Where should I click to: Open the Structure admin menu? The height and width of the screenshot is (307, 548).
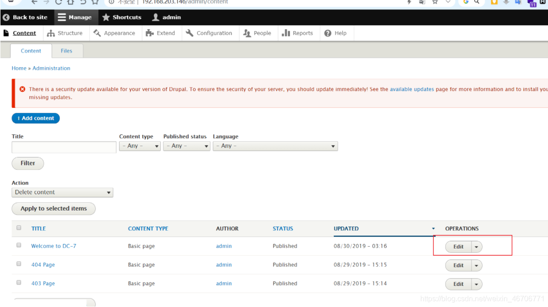click(65, 33)
